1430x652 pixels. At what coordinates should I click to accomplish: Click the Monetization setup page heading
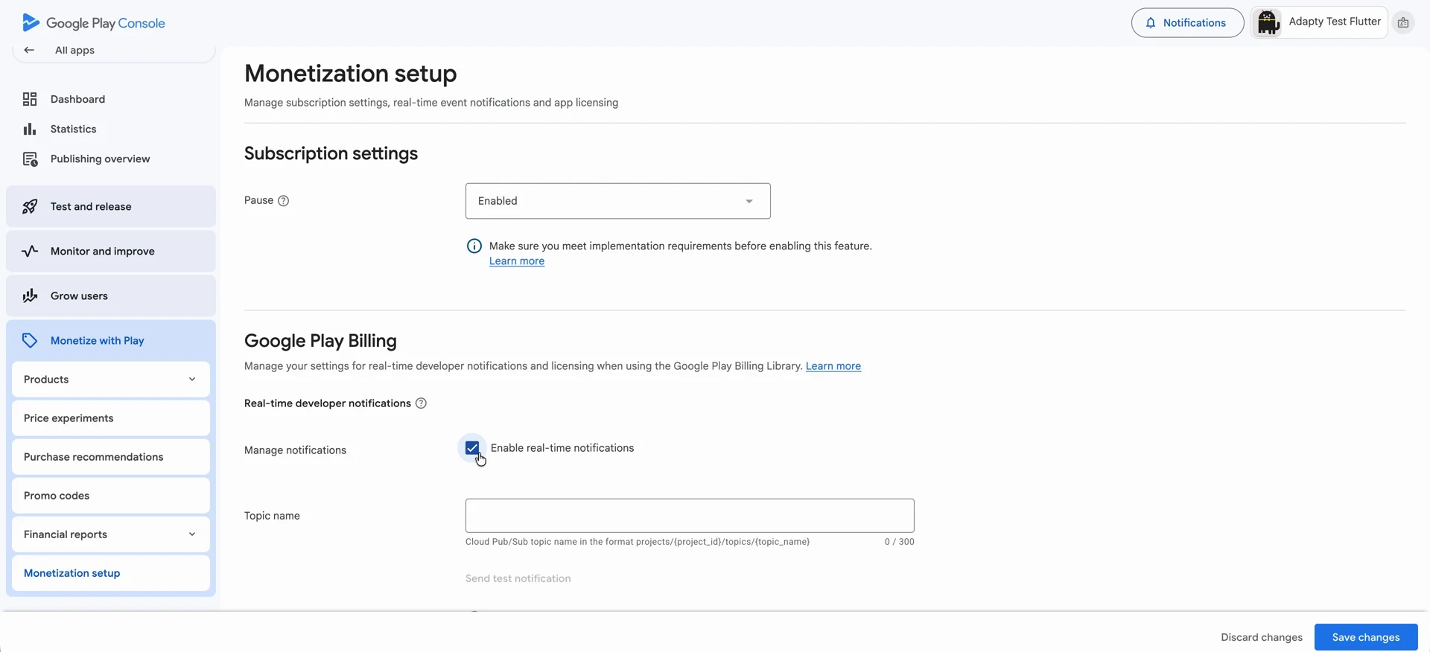[351, 74]
